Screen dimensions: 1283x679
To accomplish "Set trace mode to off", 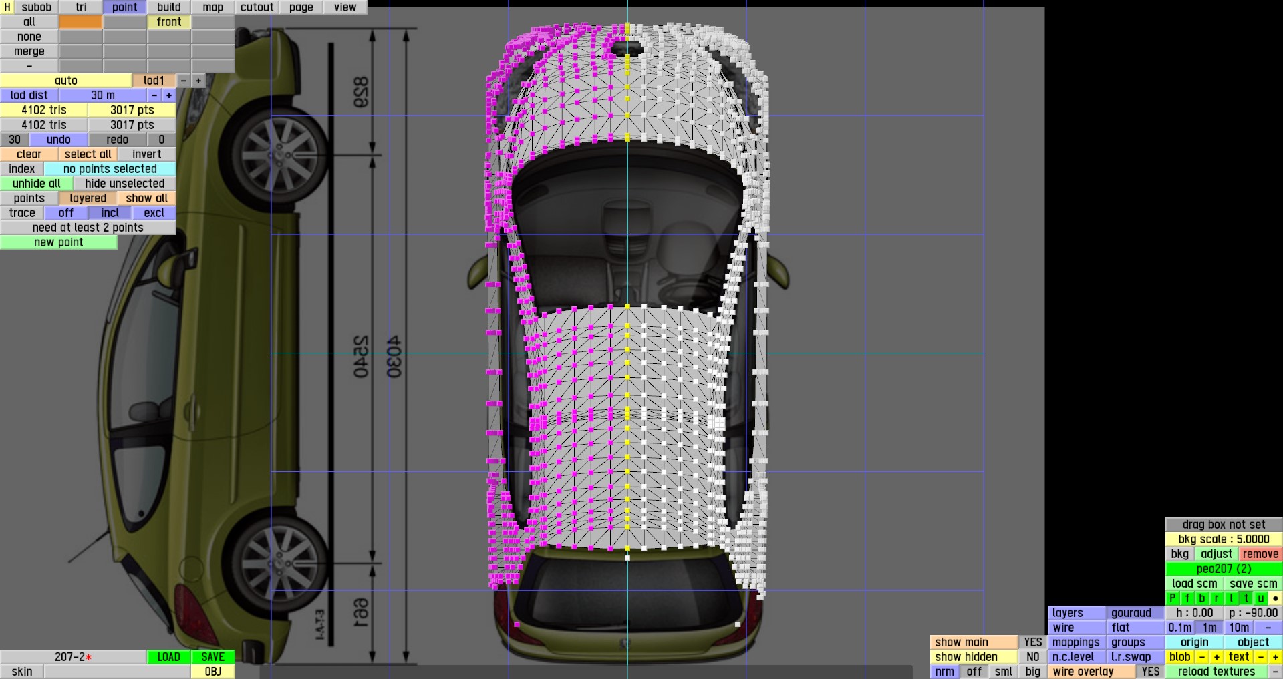I will click(66, 213).
